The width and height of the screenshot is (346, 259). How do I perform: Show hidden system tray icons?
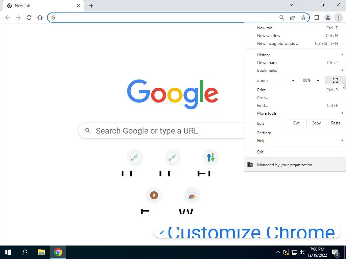coord(278,252)
